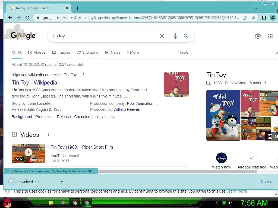Show hidden tray icons arrow
Screen dimensions: 278x208
click(x=217, y=203)
